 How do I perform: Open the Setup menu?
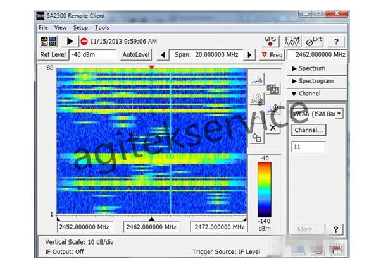(80, 28)
